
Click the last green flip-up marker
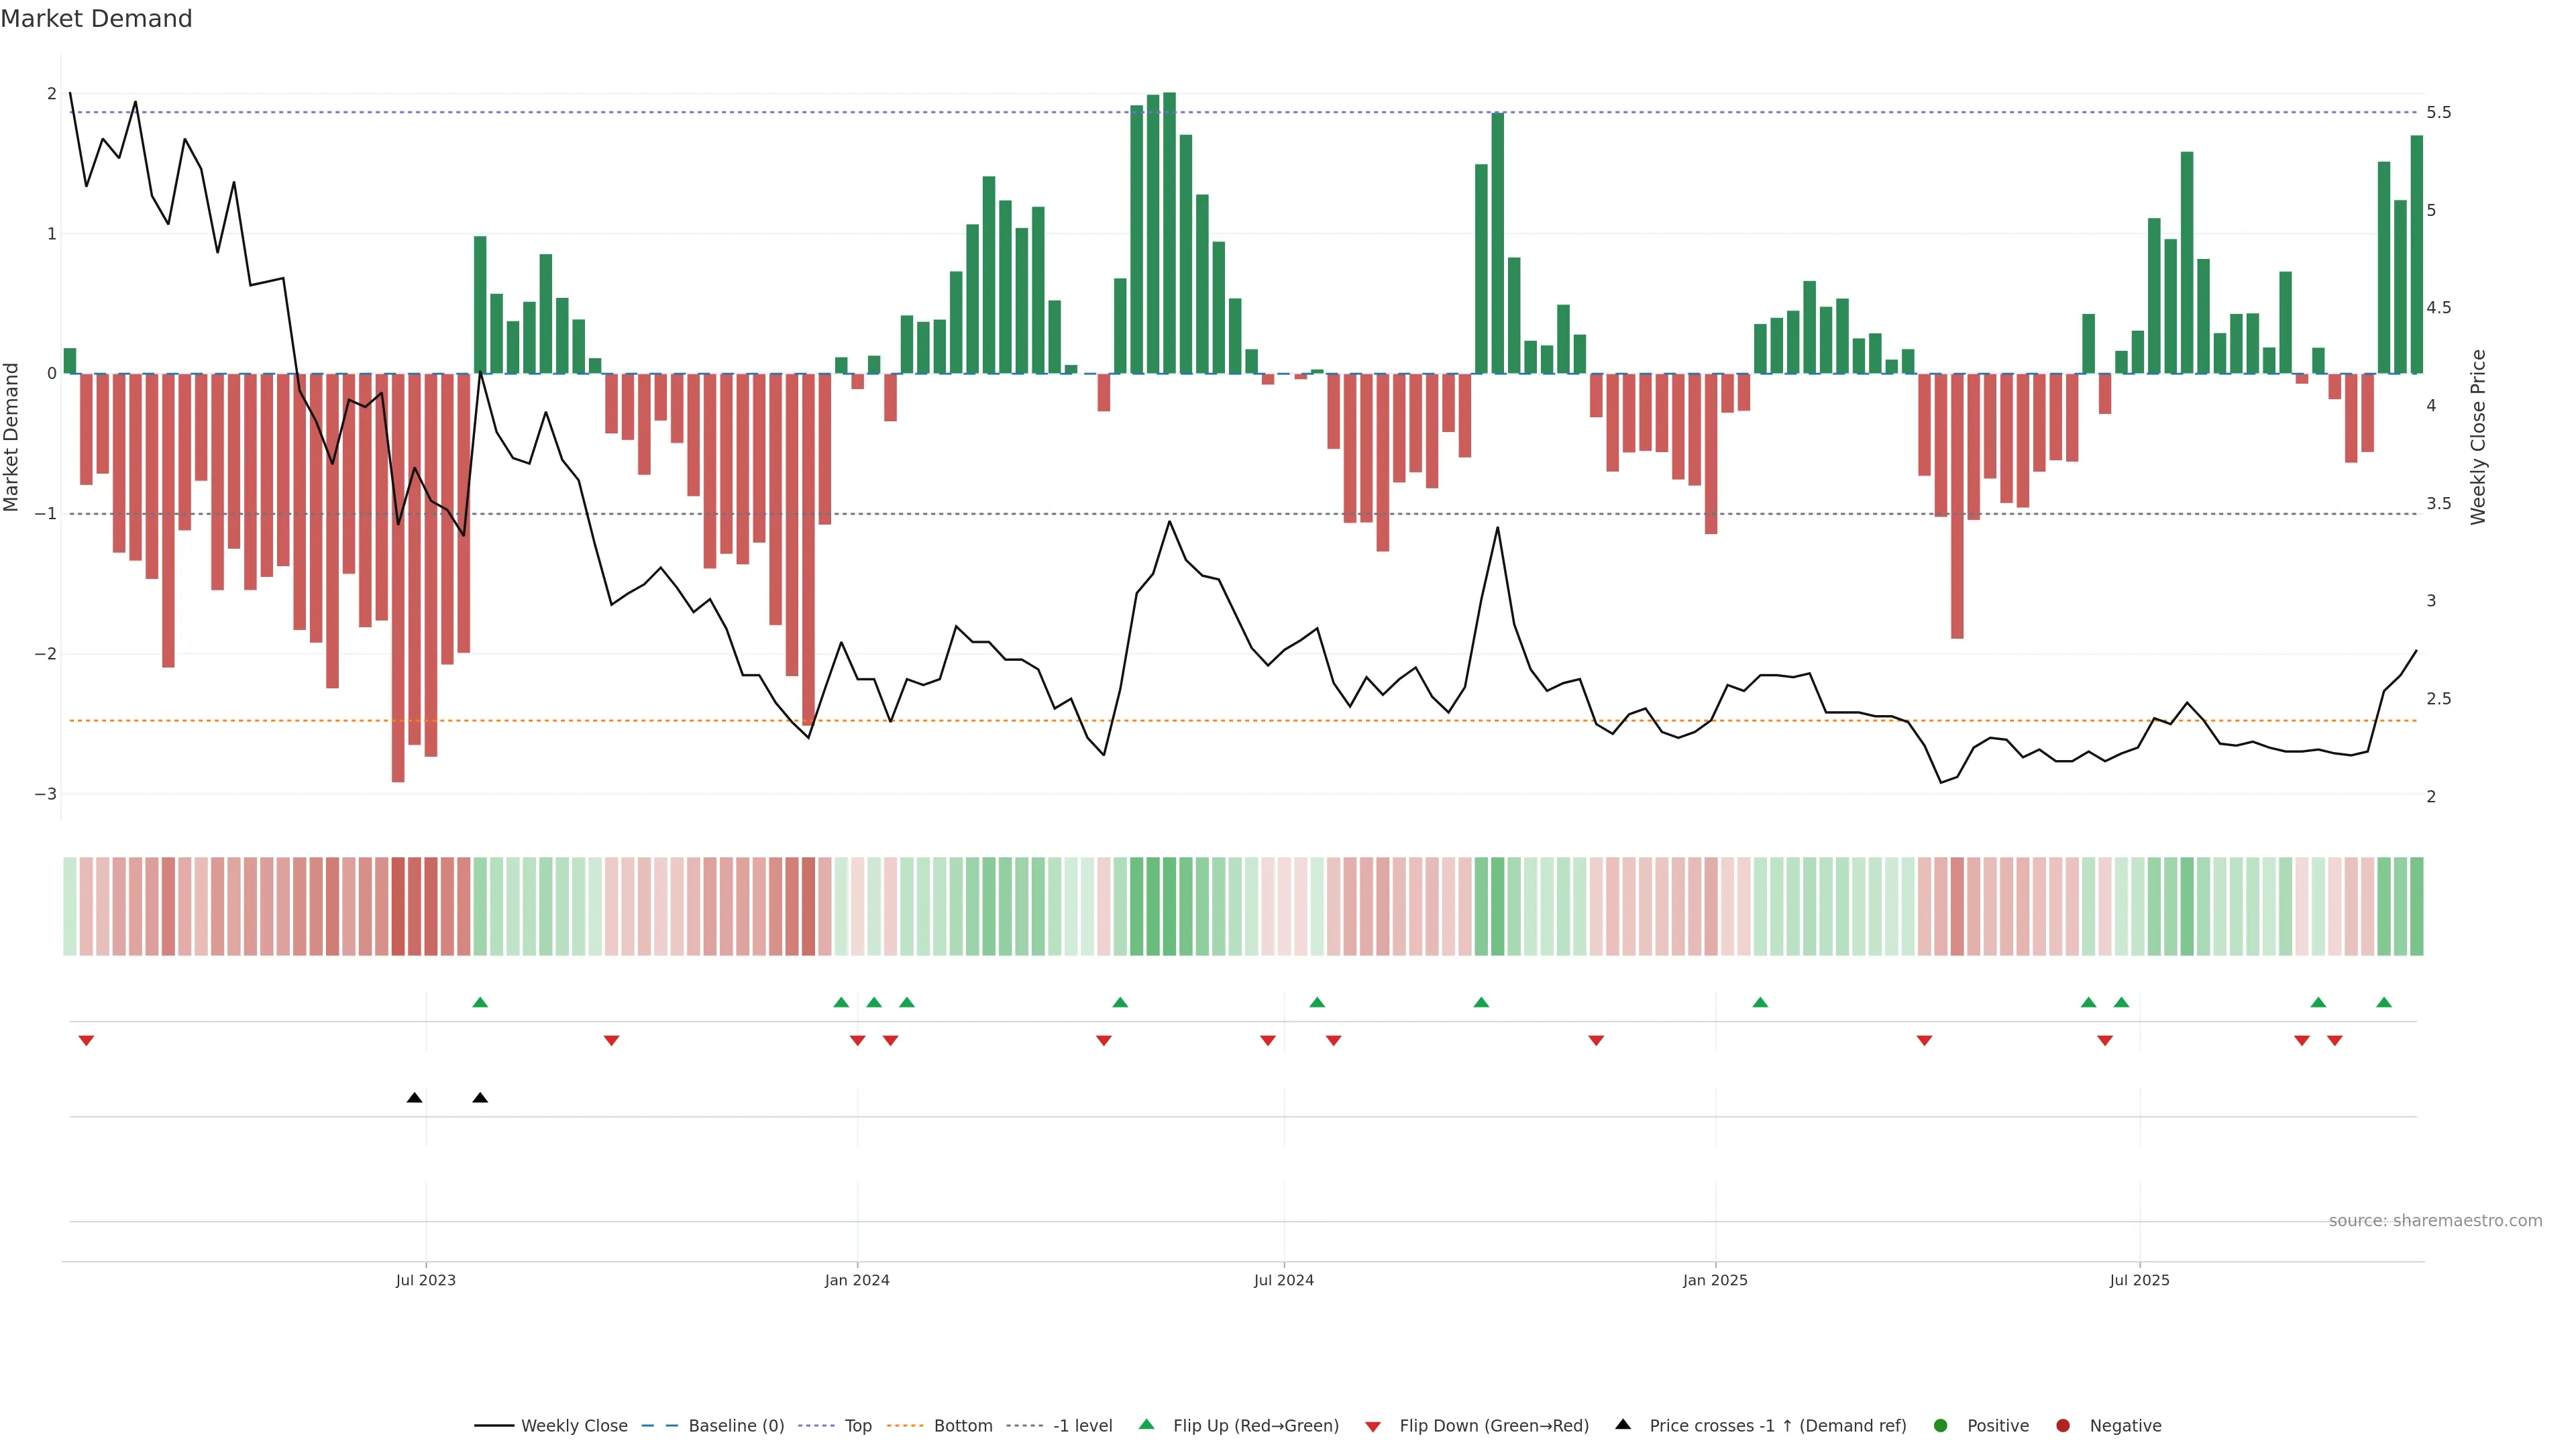coord(2384,1003)
